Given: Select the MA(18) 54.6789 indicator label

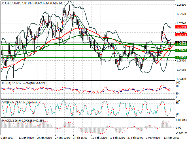Looking at the screenshot, I should [x=35, y=83].
